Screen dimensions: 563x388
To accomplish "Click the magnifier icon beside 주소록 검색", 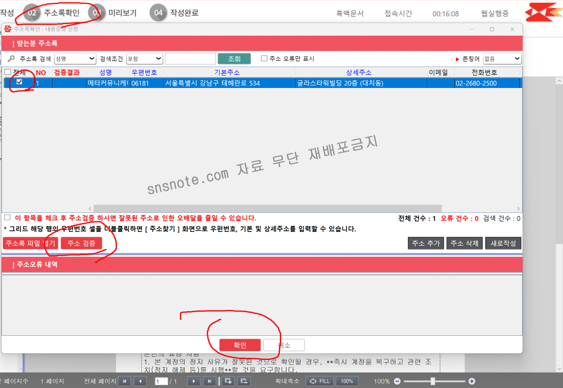I will (x=11, y=58).
